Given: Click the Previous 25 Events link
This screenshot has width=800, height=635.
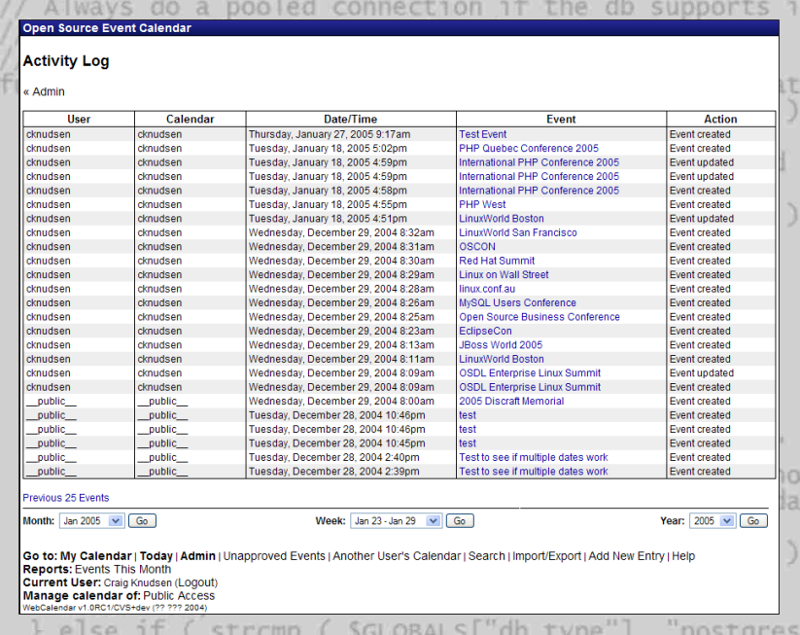Looking at the screenshot, I should (x=66, y=498).
